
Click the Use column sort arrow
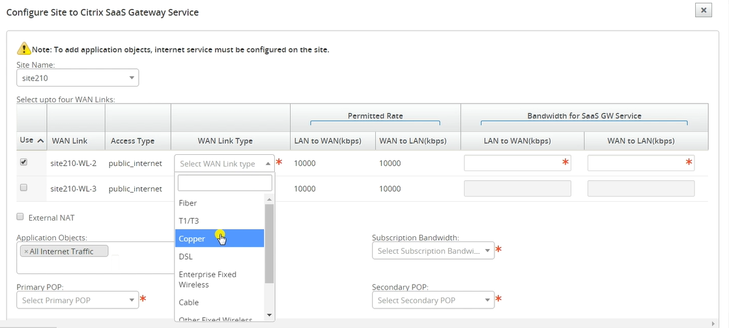pos(40,141)
